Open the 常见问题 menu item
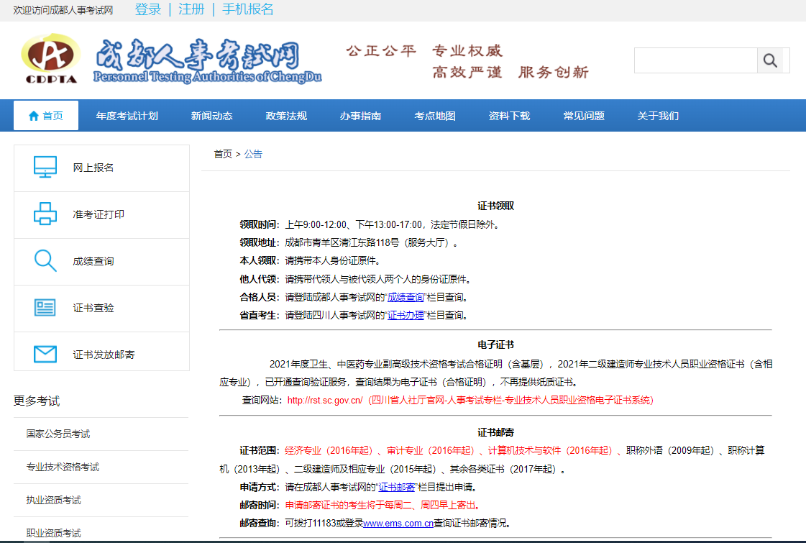The width and height of the screenshot is (806, 543). [584, 116]
